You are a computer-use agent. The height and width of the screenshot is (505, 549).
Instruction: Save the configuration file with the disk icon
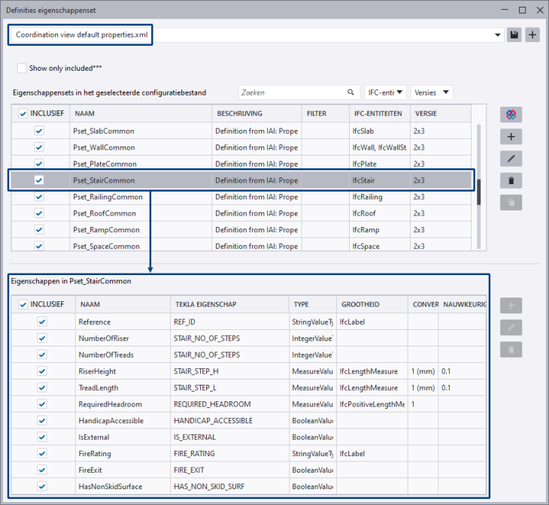tap(514, 35)
